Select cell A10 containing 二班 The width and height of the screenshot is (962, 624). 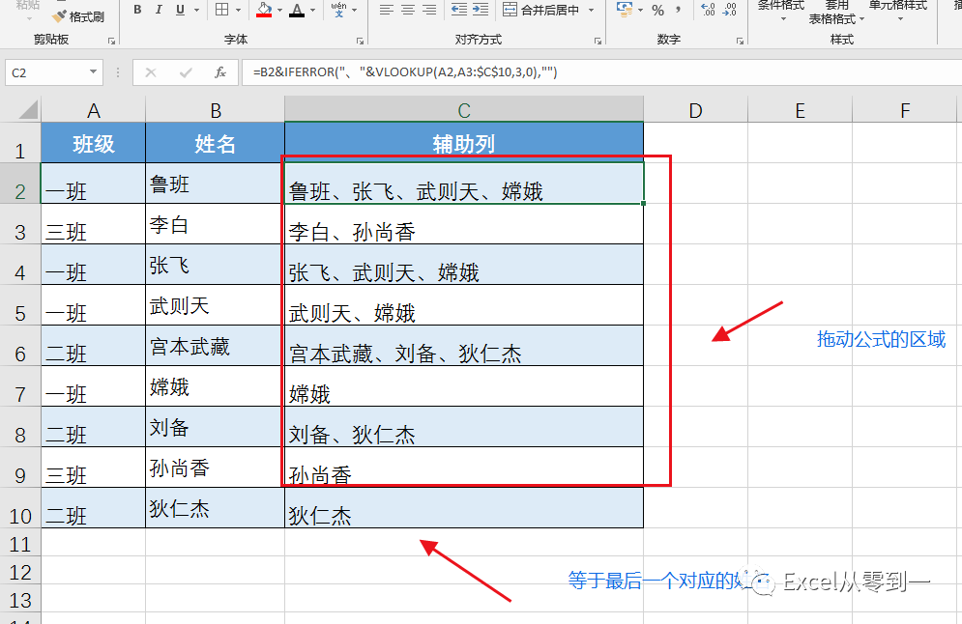coord(93,508)
